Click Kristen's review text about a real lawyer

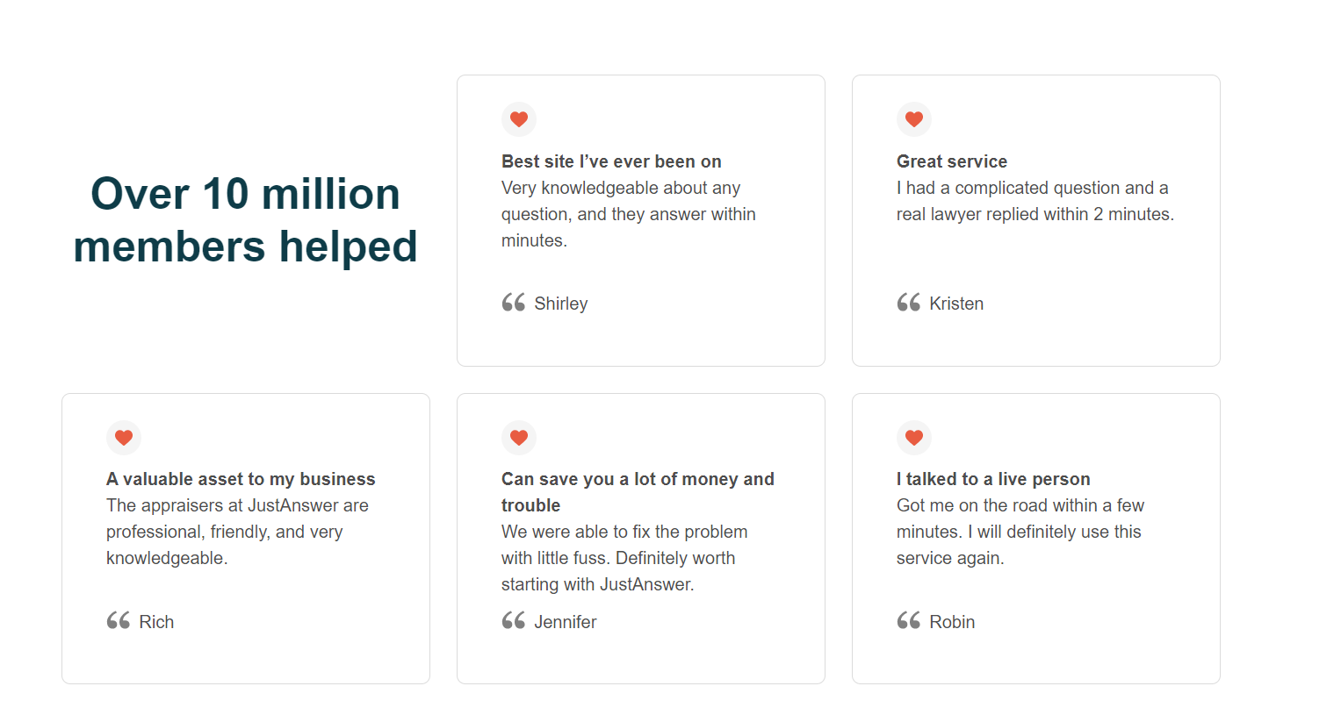tap(1035, 201)
